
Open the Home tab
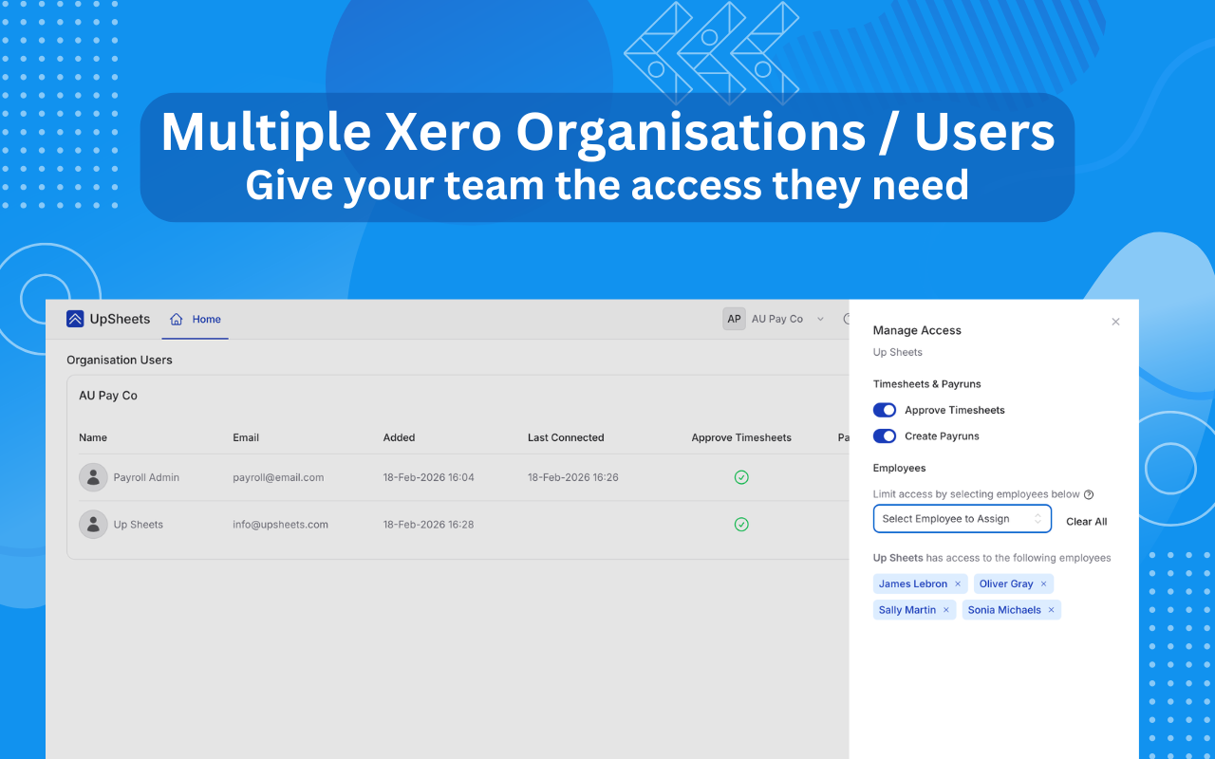[195, 320]
